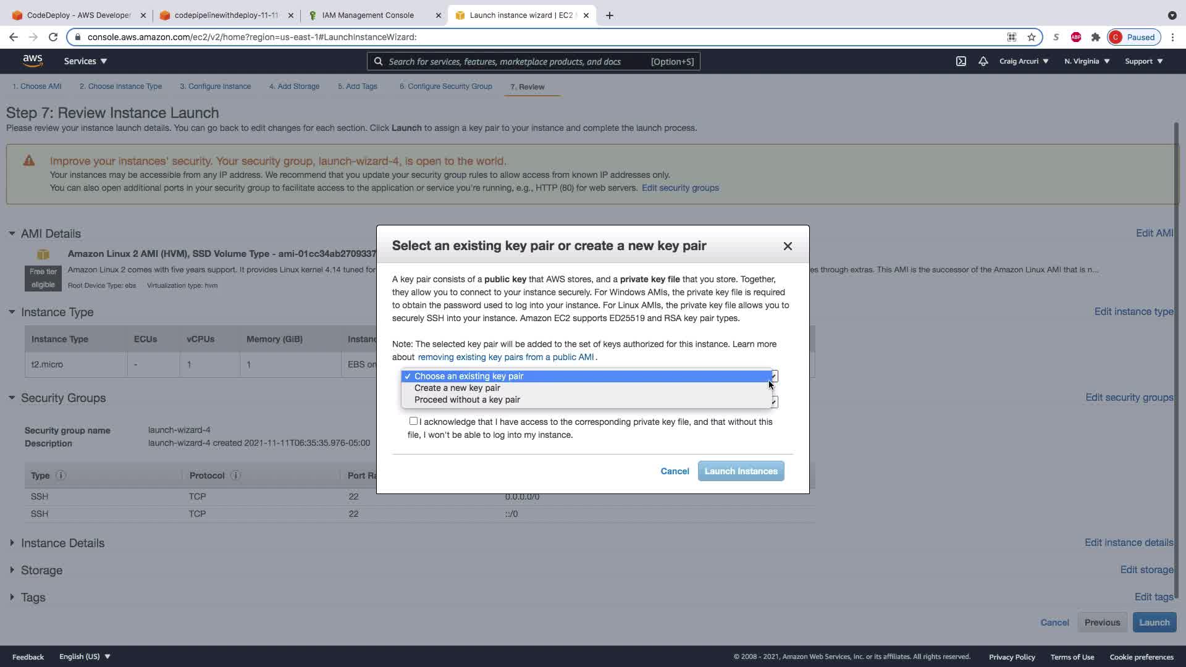Click the browser reload icon
Image resolution: width=1186 pixels, height=667 pixels.
point(53,37)
